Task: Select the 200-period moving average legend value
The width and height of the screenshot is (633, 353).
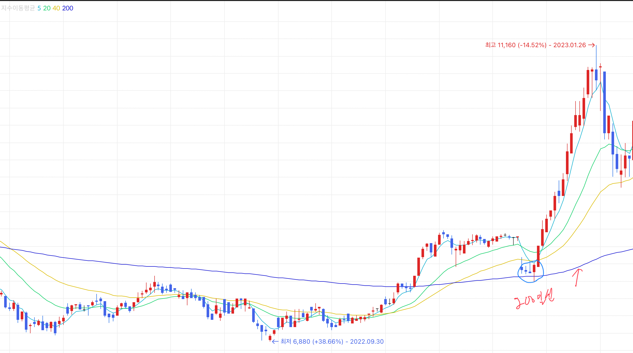Action: (68, 8)
